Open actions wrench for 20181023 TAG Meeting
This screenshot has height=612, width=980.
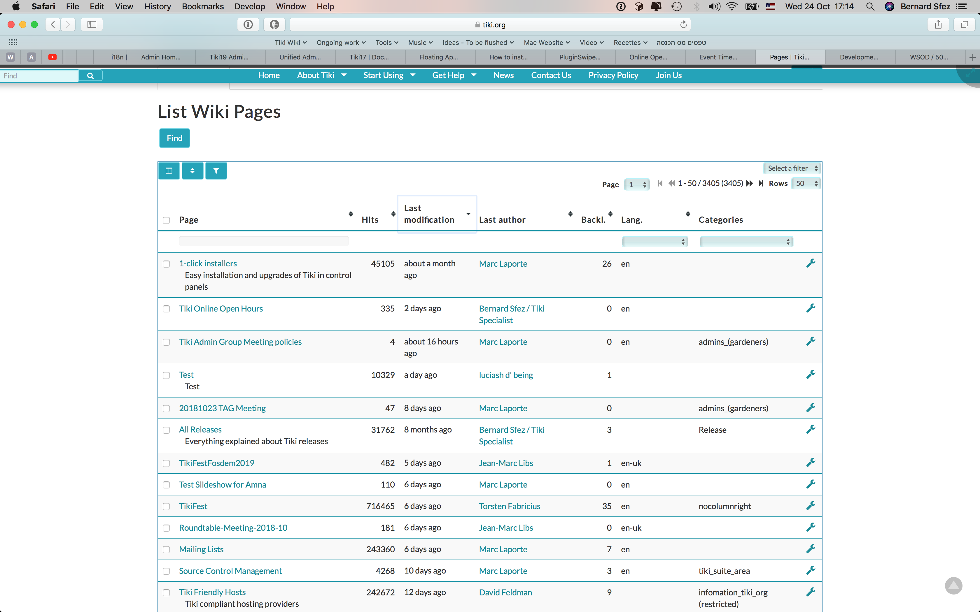click(810, 408)
